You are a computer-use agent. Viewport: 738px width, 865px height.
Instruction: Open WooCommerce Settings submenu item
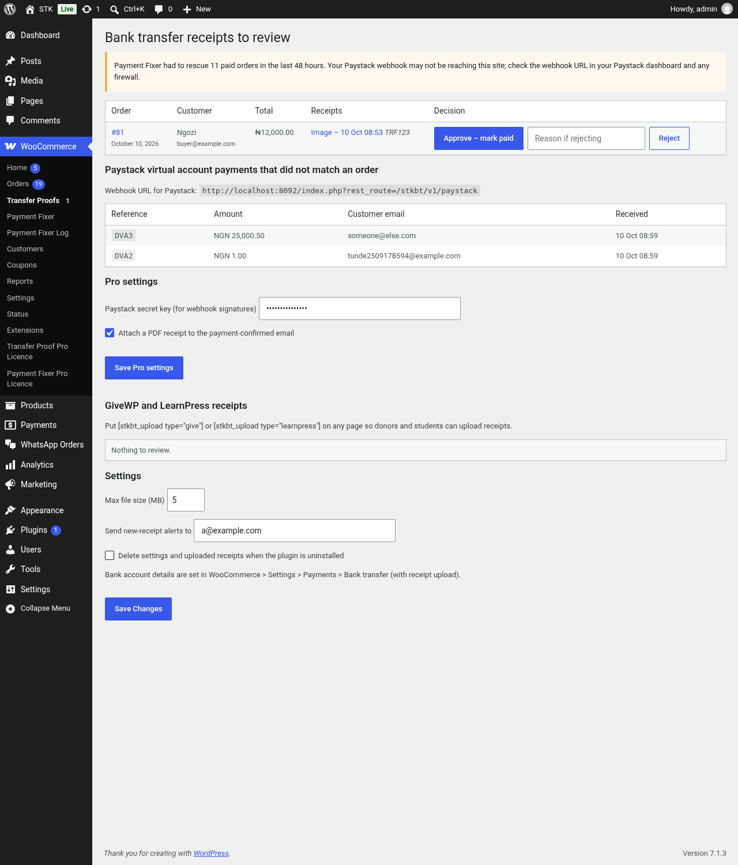[x=20, y=298]
